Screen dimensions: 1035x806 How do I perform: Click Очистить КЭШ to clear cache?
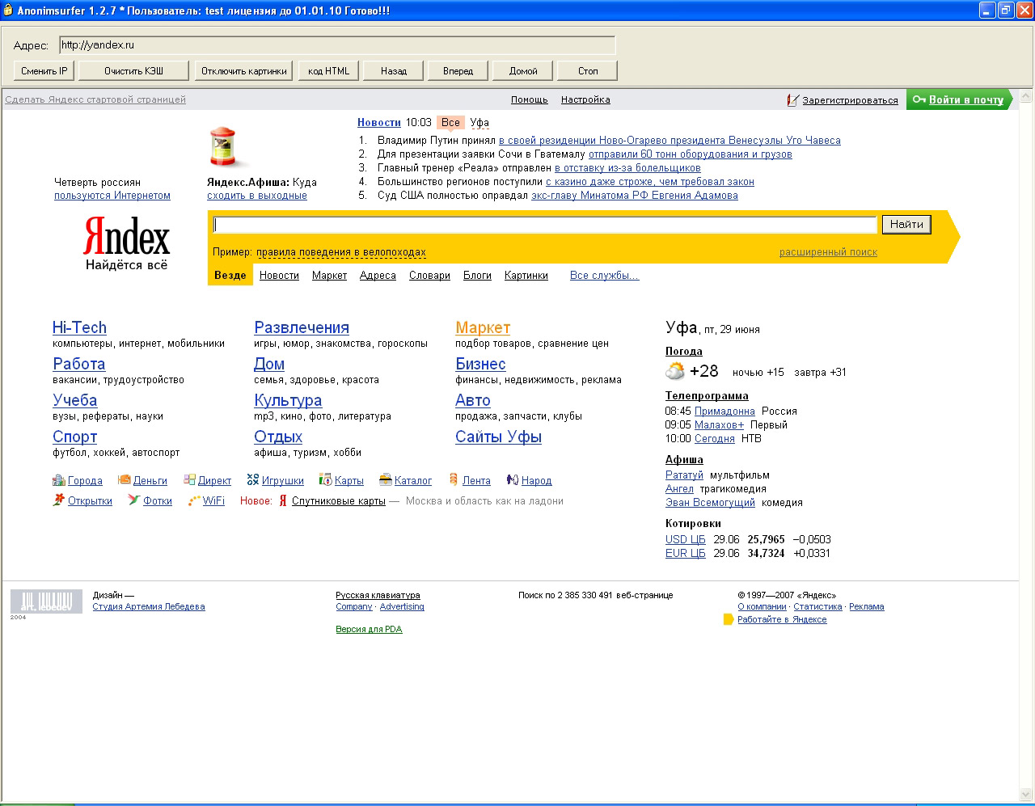pyautogui.click(x=133, y=71)
